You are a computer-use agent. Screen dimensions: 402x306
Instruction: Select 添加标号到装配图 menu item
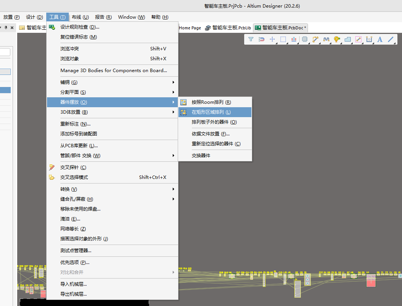click(x=112, y=134)
